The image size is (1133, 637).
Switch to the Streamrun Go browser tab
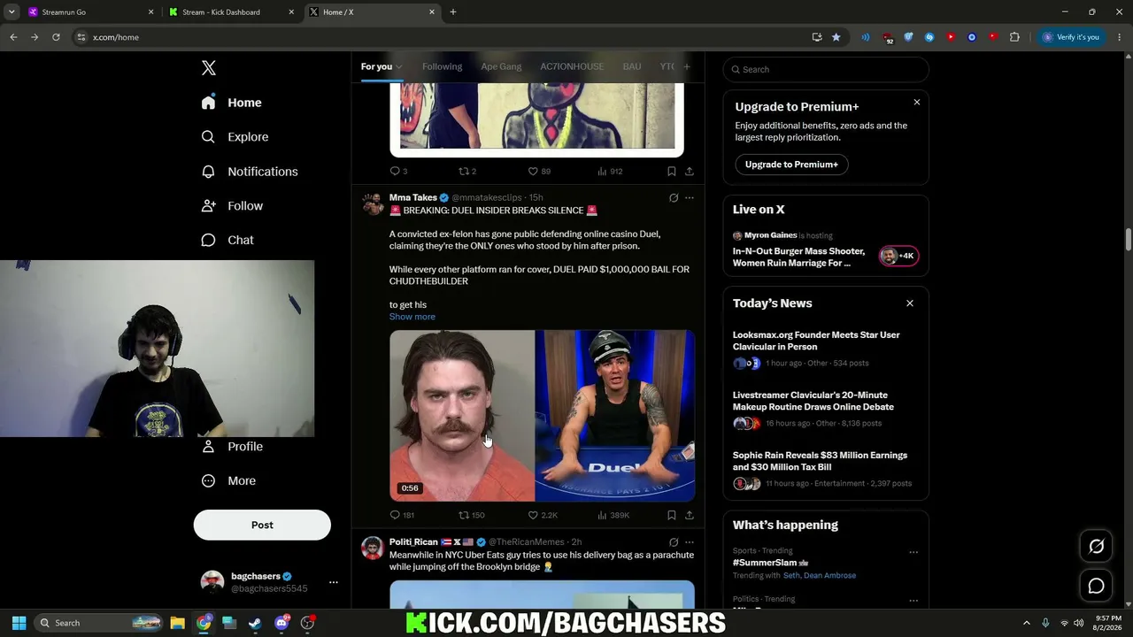[89, 12]
